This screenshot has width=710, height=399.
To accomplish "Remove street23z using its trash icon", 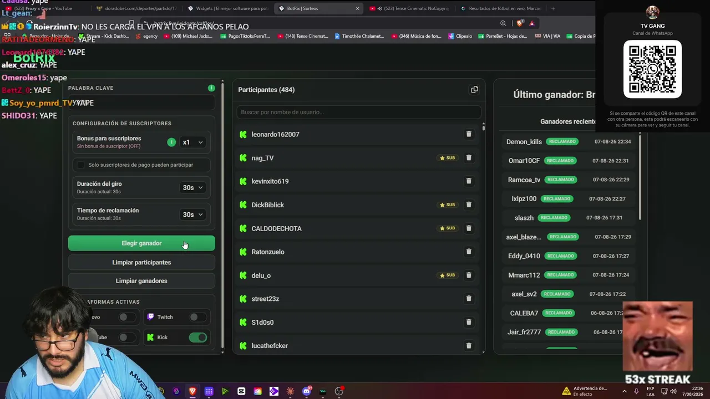I will (469, 299).
